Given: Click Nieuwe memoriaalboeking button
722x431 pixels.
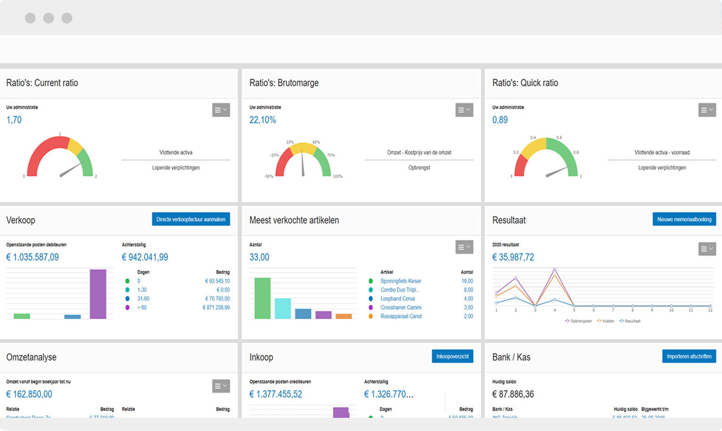Looking at the screenshot, I should tap(684, 219).
